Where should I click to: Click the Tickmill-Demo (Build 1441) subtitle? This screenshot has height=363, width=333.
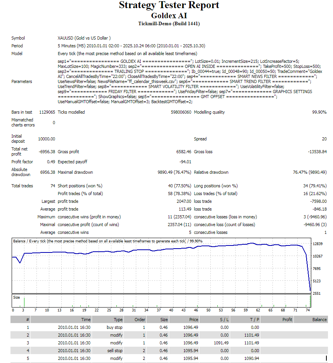(x=169, y=24)
